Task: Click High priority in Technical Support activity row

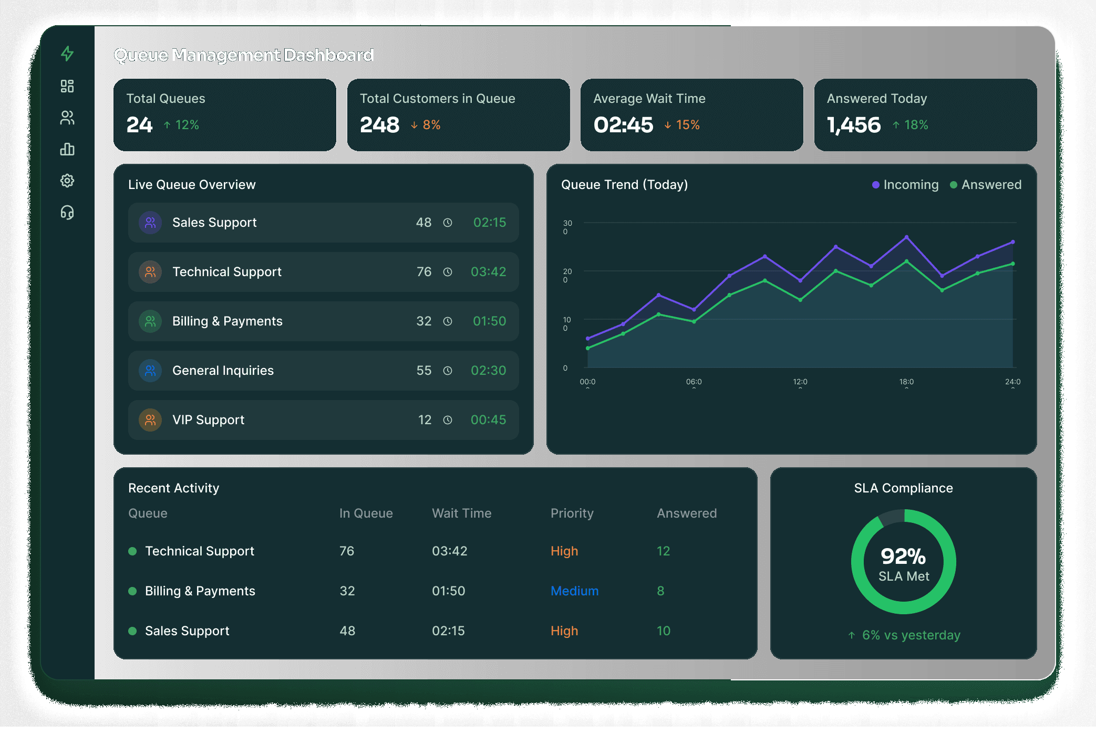Action: (x=564, y=551)
